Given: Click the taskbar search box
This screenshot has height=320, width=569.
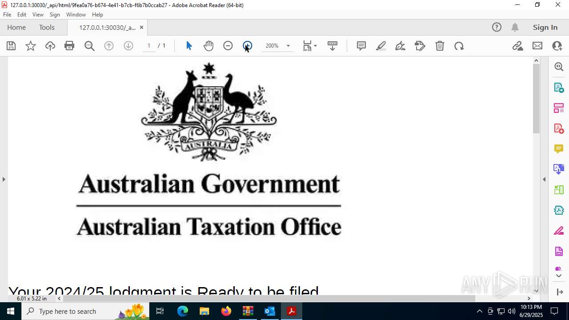Looking at the screenshot, I should point(85,311).
